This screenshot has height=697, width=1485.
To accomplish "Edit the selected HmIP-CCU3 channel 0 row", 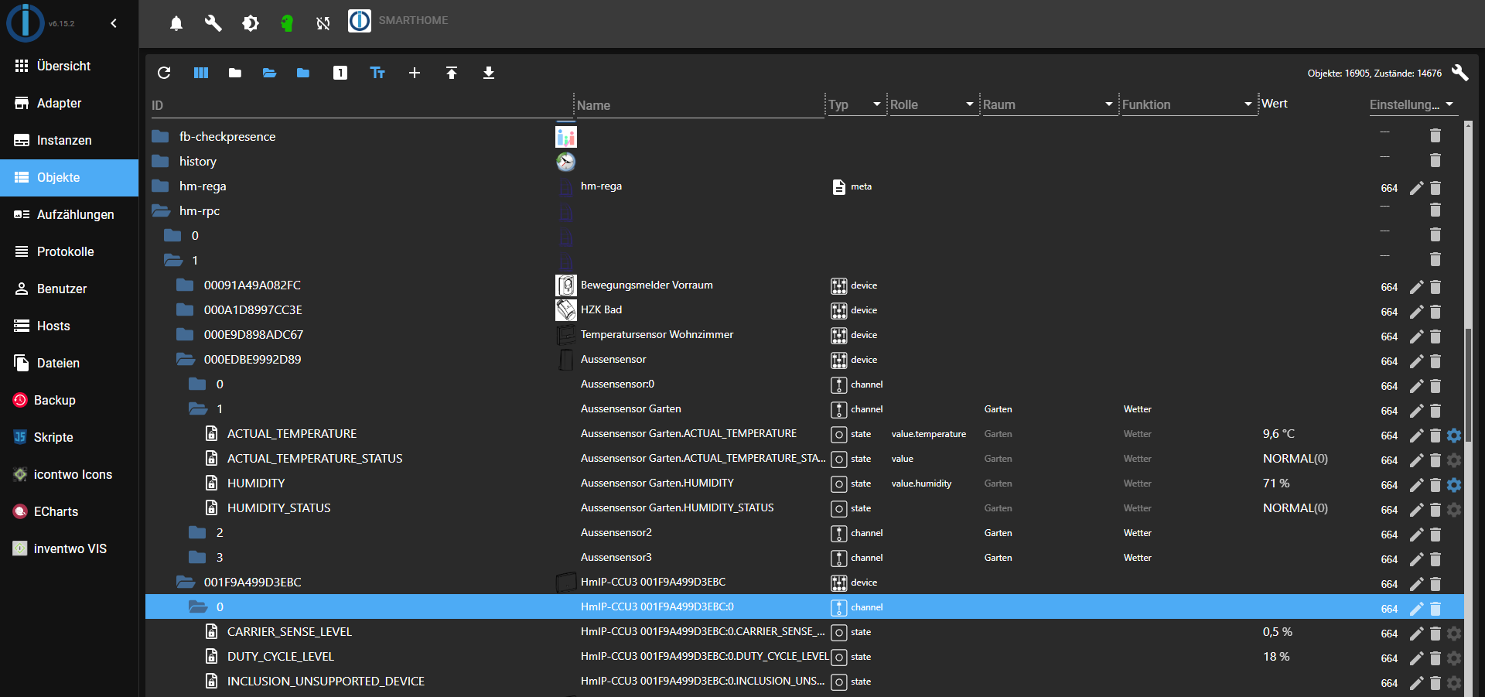I will point(1416,609).
